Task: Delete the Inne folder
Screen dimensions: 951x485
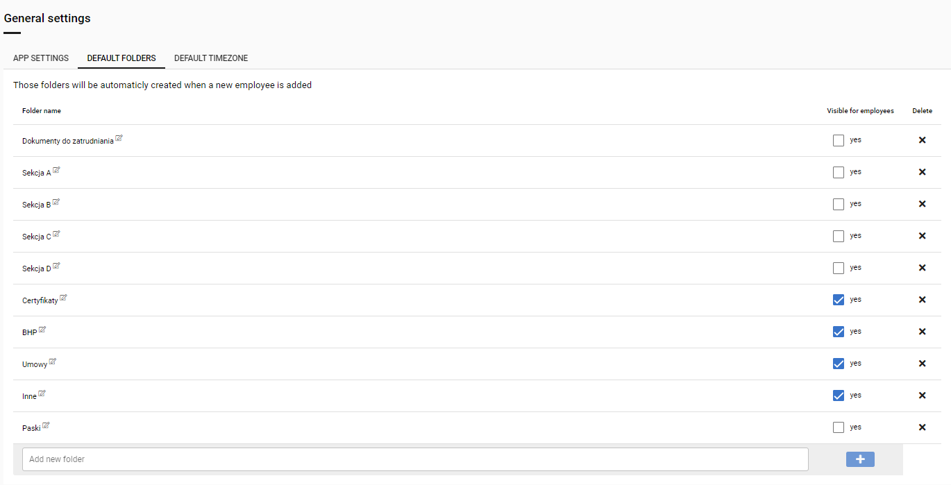Action: click(922, 395)
